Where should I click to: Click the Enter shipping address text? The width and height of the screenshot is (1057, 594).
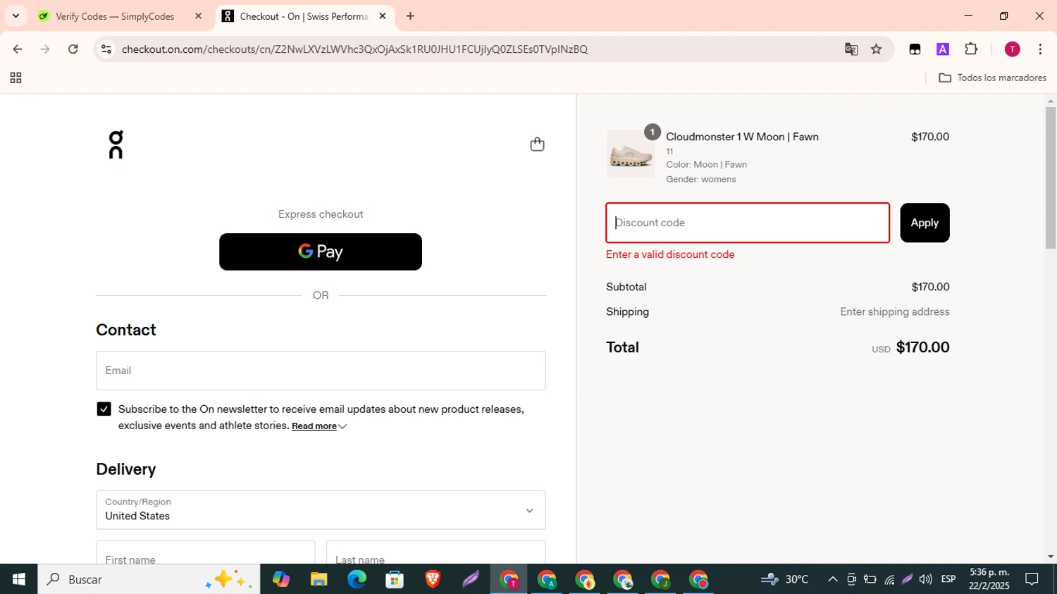point(894,312)
